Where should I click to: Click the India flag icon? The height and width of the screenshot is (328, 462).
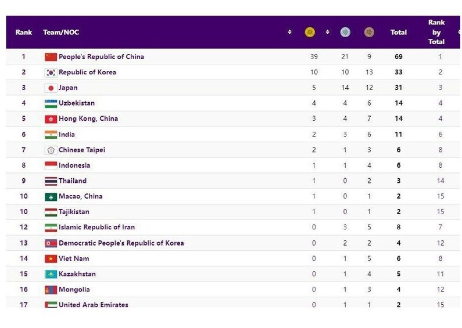pyautogui.click(x=51, y=135)
